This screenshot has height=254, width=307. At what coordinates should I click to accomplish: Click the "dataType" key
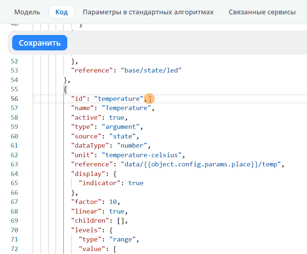(90, 146)
